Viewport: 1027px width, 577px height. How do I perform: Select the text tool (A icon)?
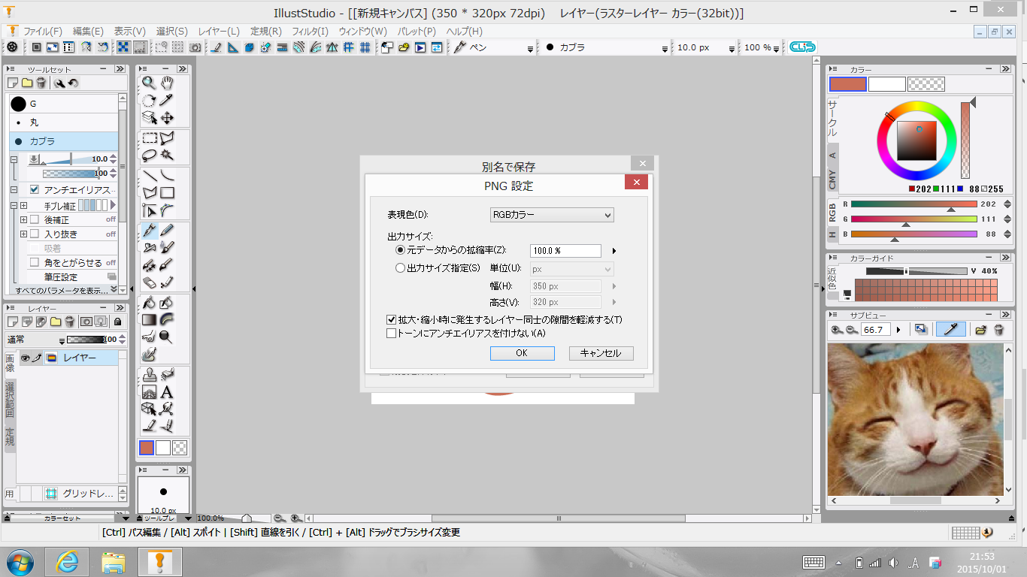(x=167, y=391)
